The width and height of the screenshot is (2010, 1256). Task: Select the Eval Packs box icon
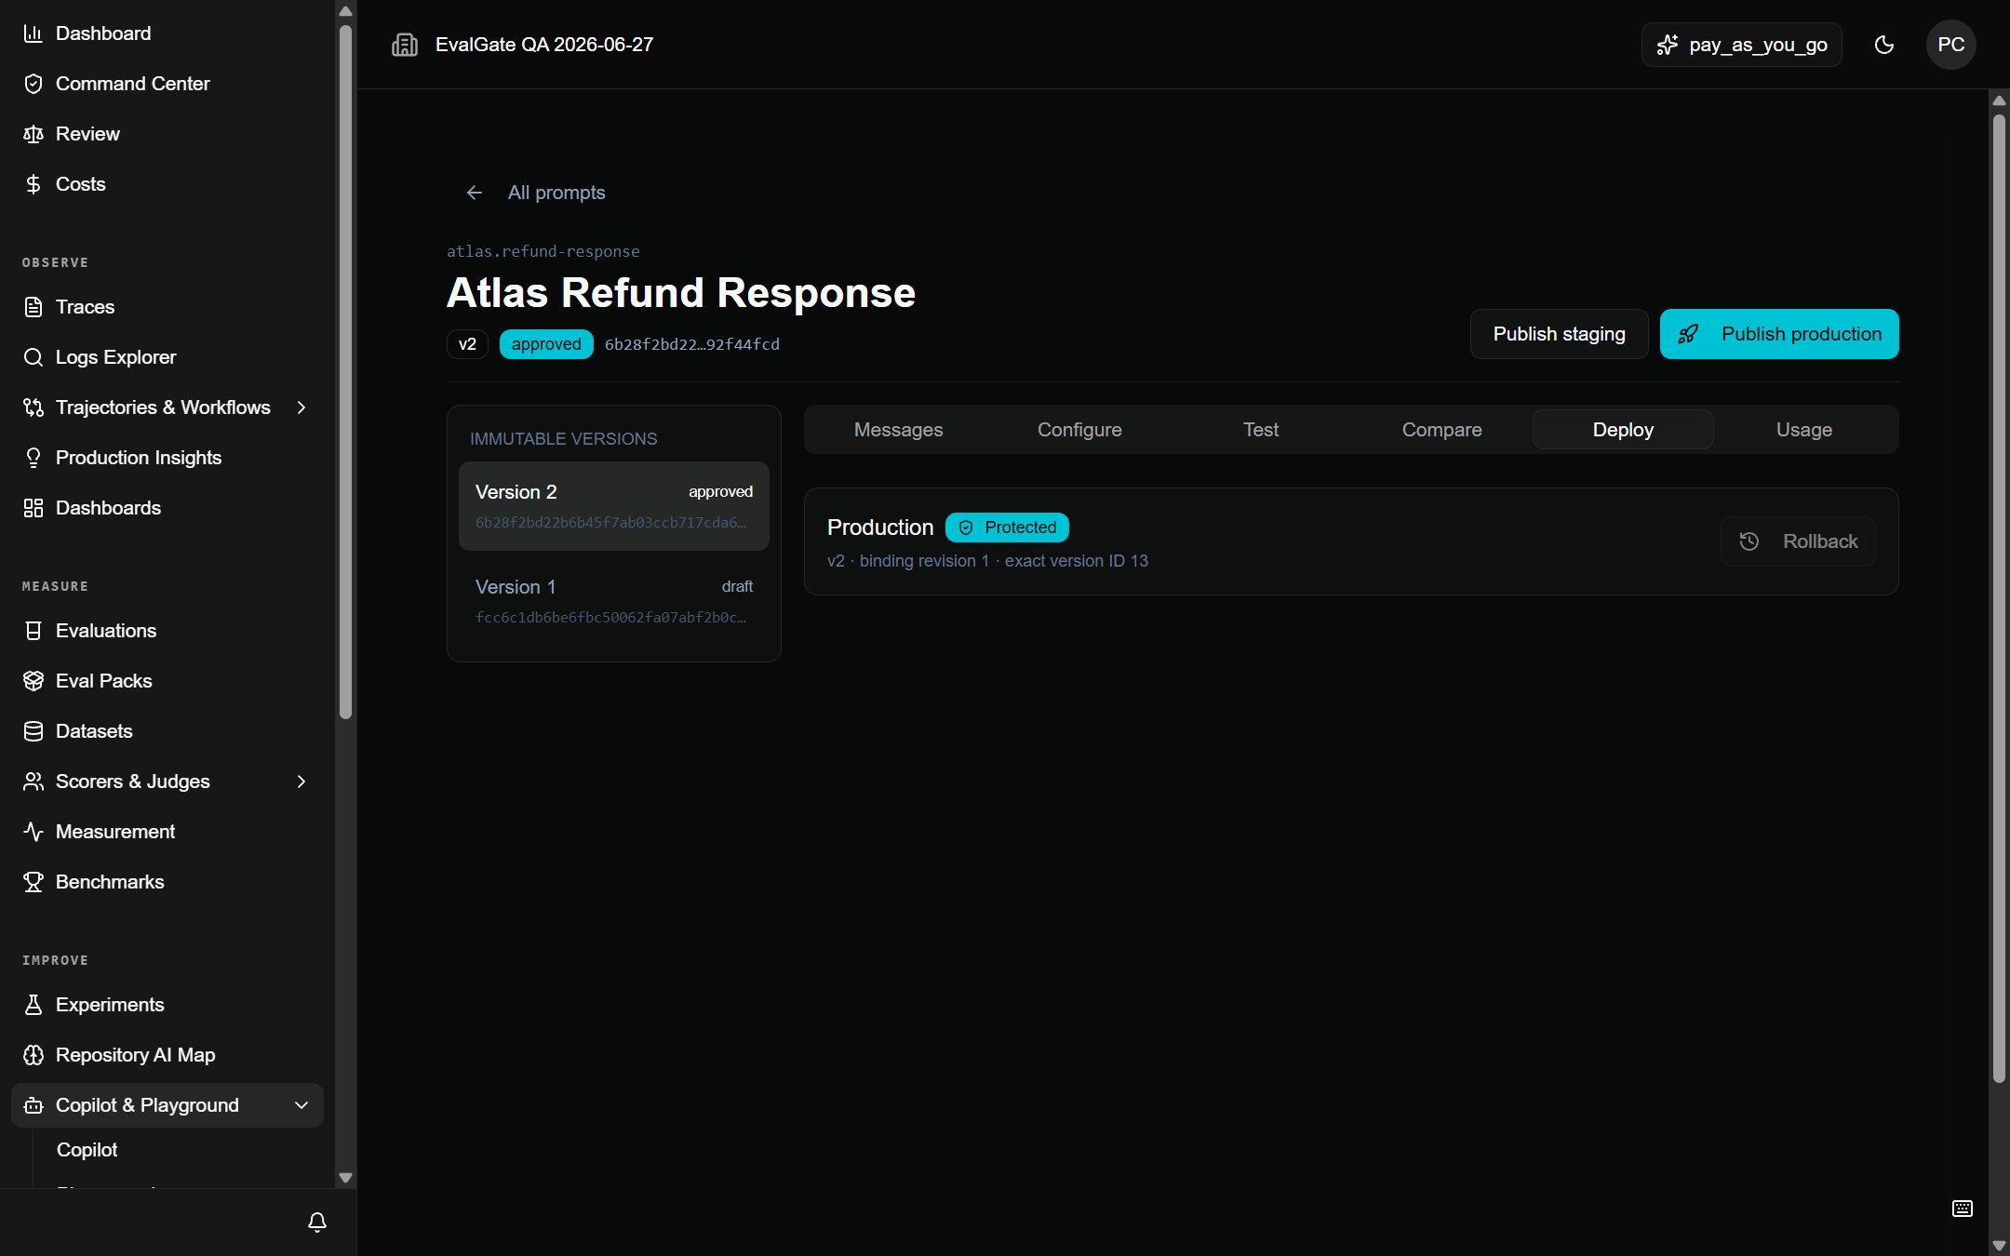[x=33, y=681]
